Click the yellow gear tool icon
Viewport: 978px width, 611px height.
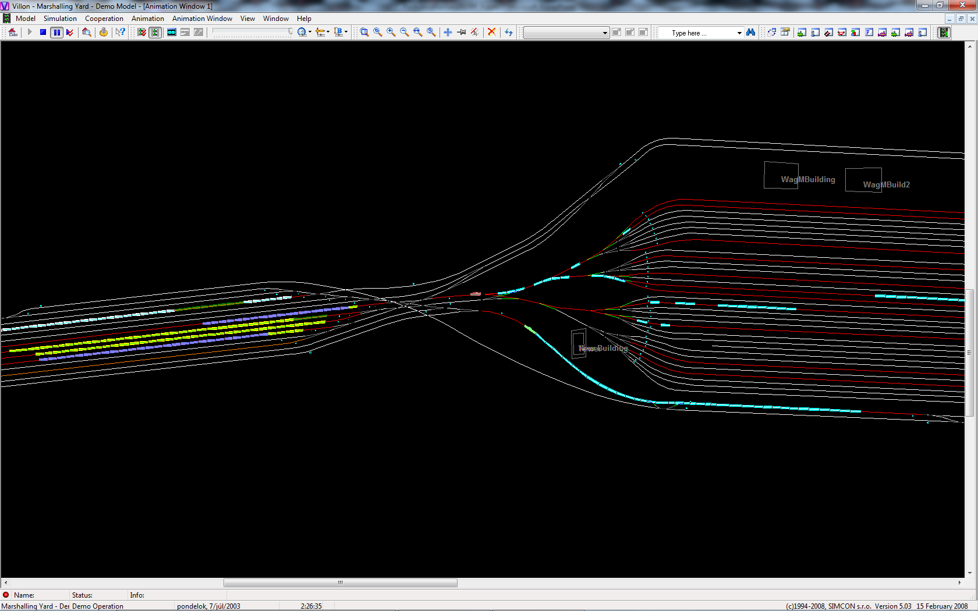click(104, 33)
